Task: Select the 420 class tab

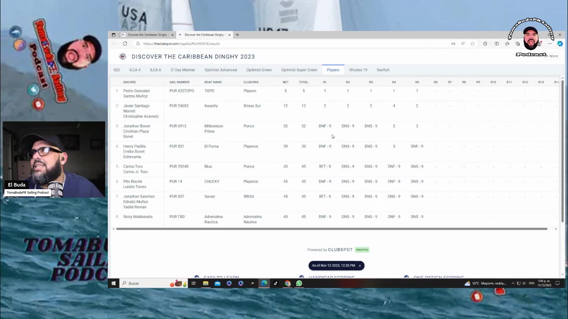Action: [x=117, y=70]
